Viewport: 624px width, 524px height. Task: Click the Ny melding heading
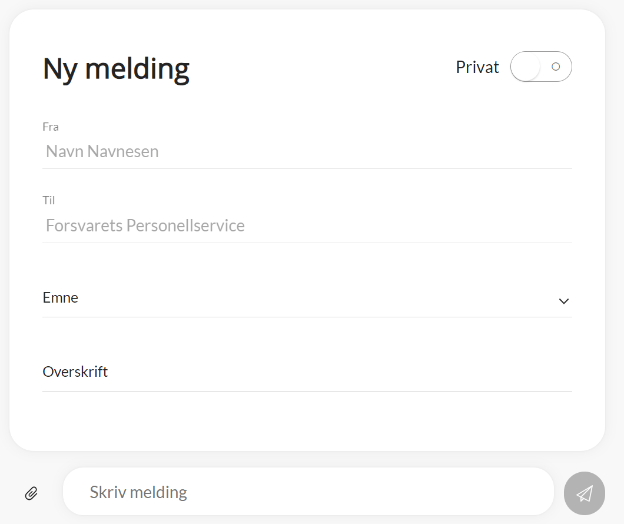[116, 68]
